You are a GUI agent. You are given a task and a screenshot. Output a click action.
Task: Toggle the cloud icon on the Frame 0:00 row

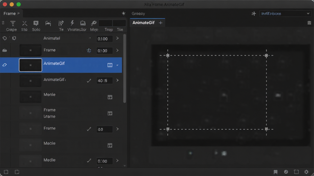(x=5, y=50)
